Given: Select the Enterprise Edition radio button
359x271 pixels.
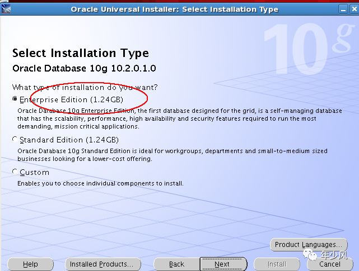Looking at the screenshot, I should tap(15, 99).
